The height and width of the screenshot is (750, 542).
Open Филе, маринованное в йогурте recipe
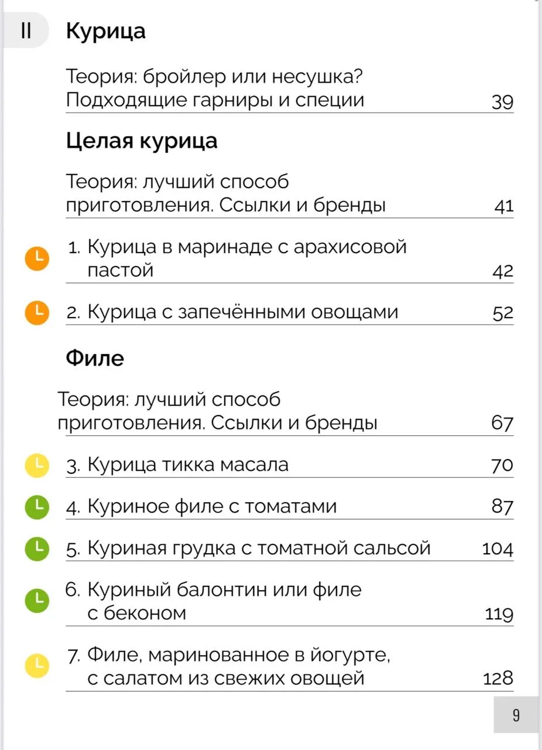pyautogui.click(x=289, y=666)
